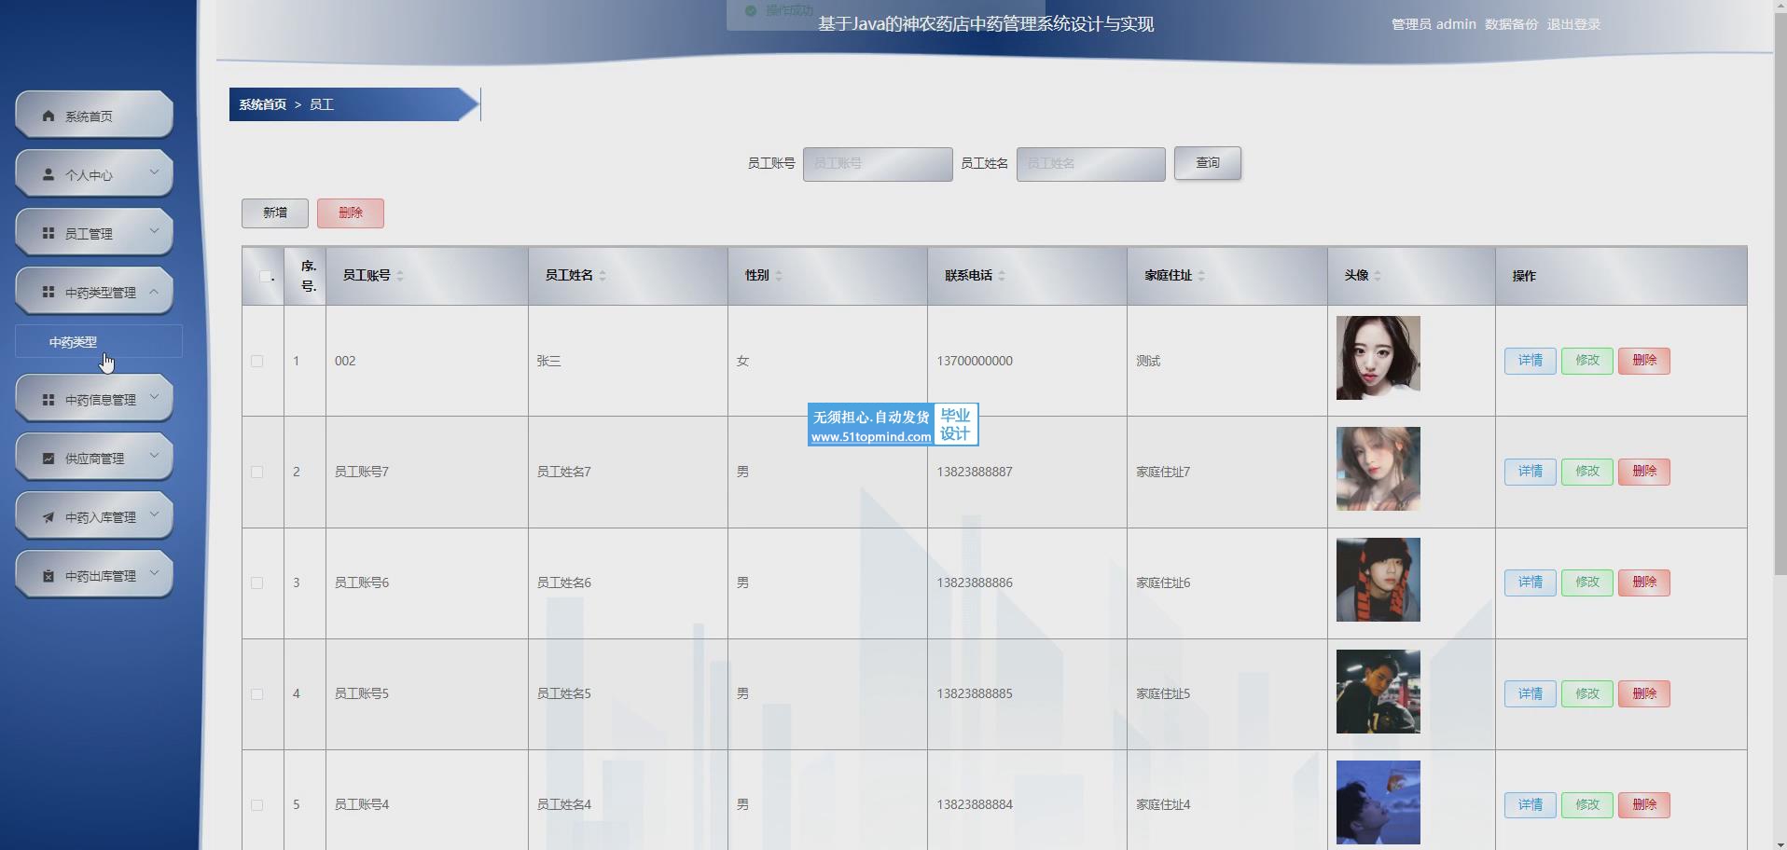Open the 中药类型 submenu item
This screenshot has height=850, width=1787.
pos(98,341)
